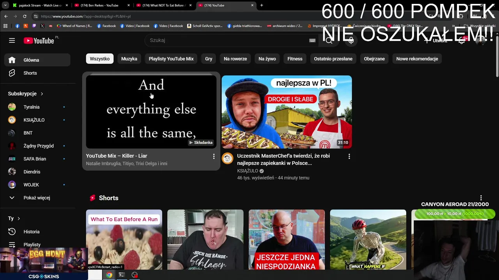This screenshot has height=280, width=499.
Task: Open WOJEK channel in subscriptions list
Action: [37, 185]
